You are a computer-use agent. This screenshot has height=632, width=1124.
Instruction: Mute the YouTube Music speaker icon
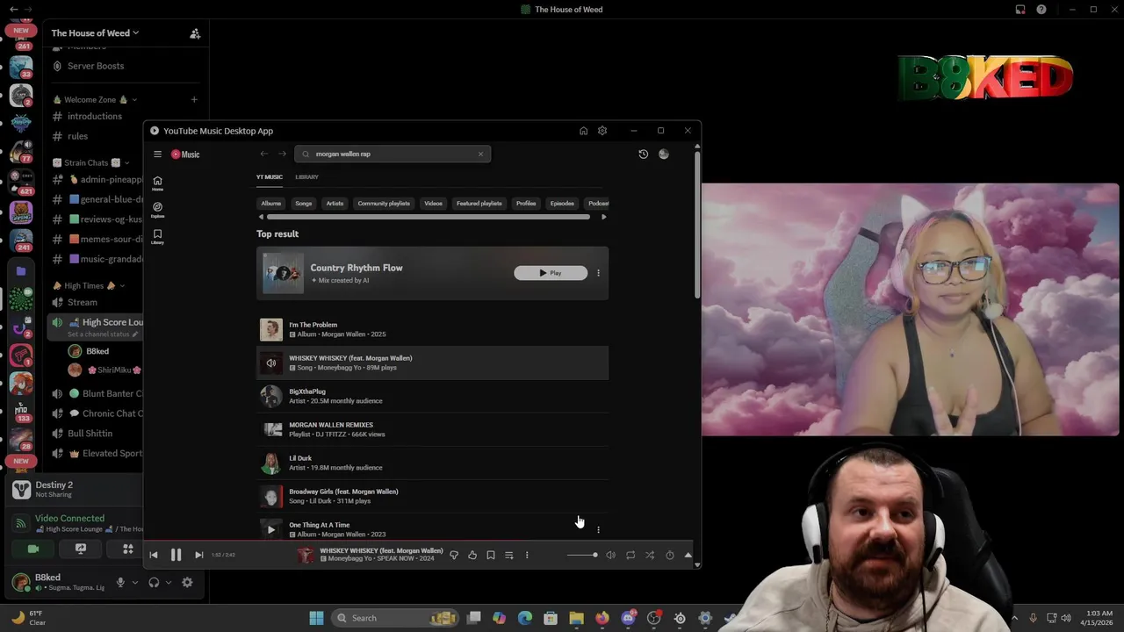click(611, 555)
